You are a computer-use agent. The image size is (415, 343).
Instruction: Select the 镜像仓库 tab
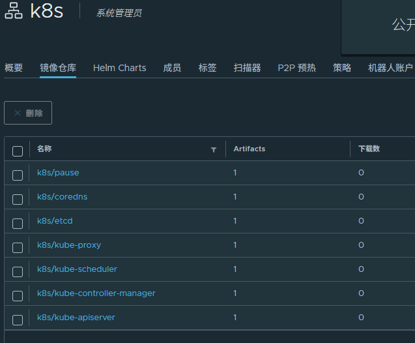click(x=58, y=68)
